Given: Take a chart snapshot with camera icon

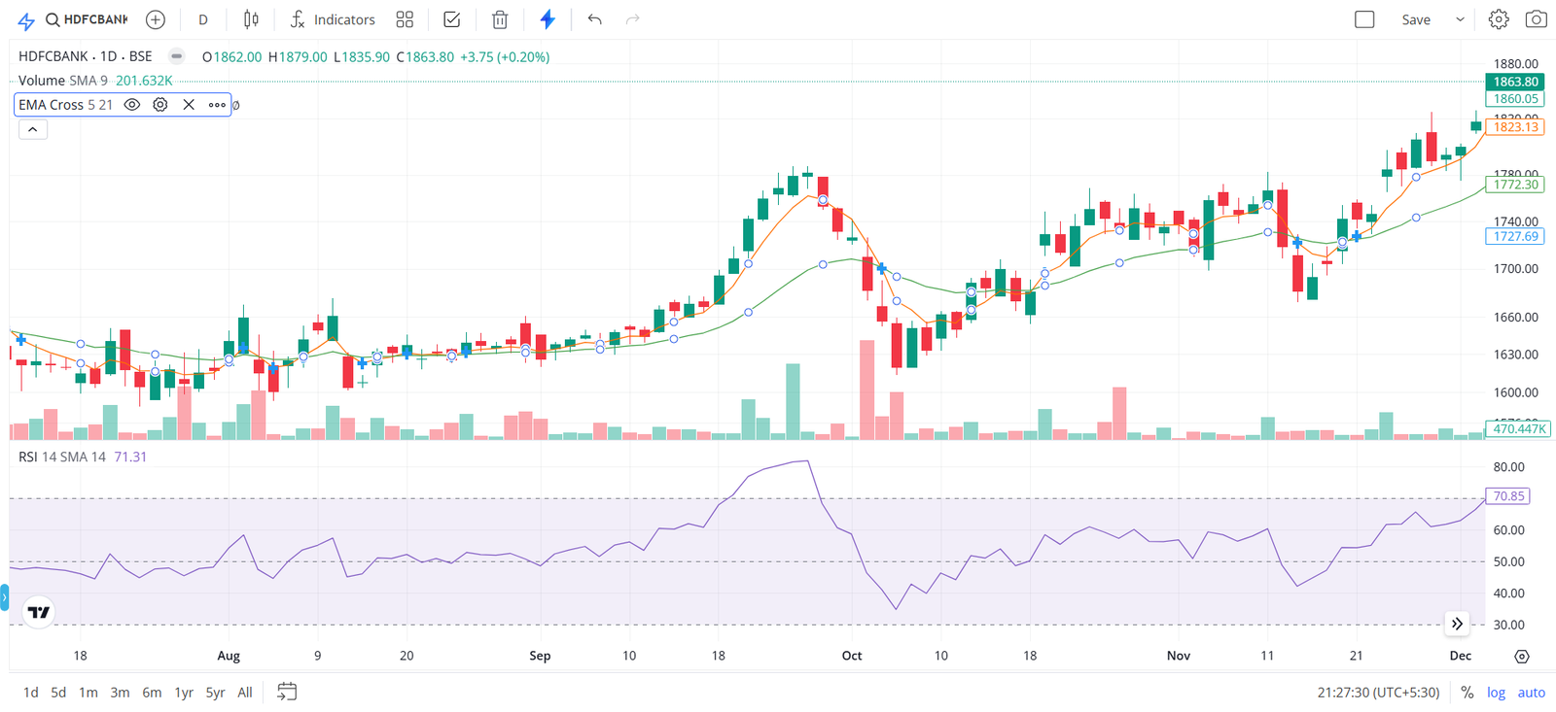Looking at the screenshot, I should 1537,19.
